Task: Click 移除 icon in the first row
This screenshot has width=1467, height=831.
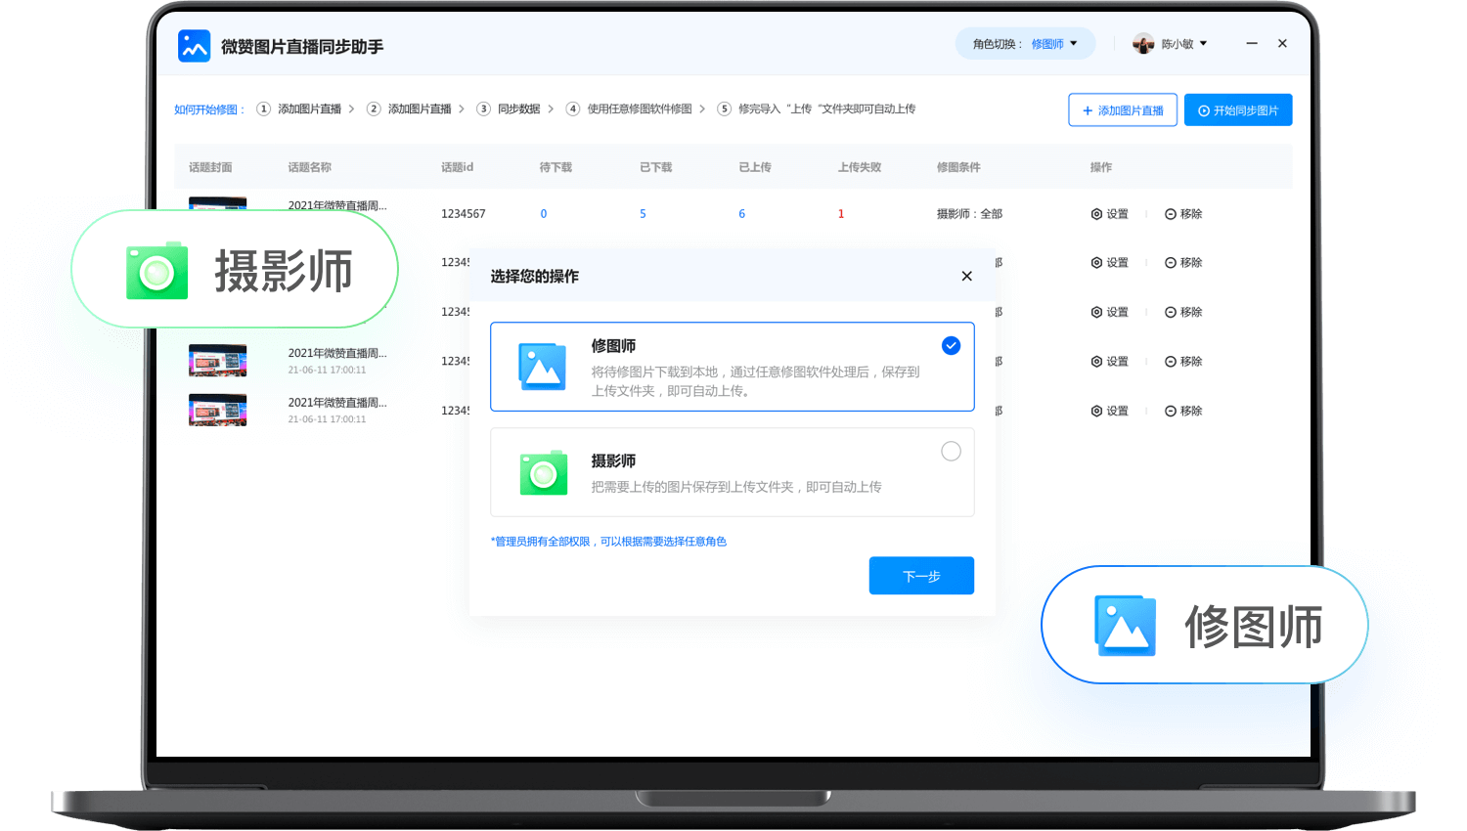Action: point(1171,214)
